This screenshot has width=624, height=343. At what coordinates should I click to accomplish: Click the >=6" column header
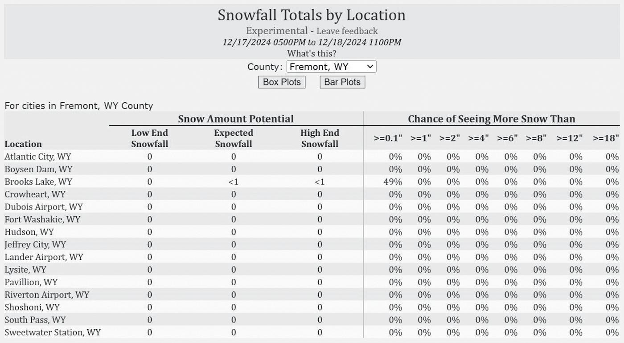tap(507, 138)
